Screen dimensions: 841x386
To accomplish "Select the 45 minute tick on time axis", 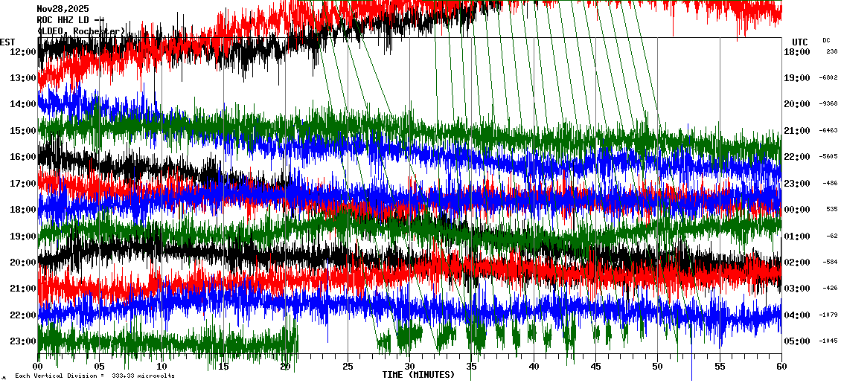I will point(595,366).
